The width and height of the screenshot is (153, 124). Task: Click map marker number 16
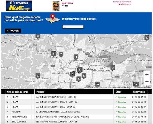[38, 36]
